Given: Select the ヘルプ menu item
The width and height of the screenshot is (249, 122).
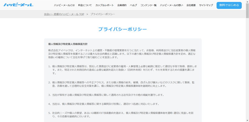Looking at the screenshot, I should pyautogui.click(x=133, y=5).
